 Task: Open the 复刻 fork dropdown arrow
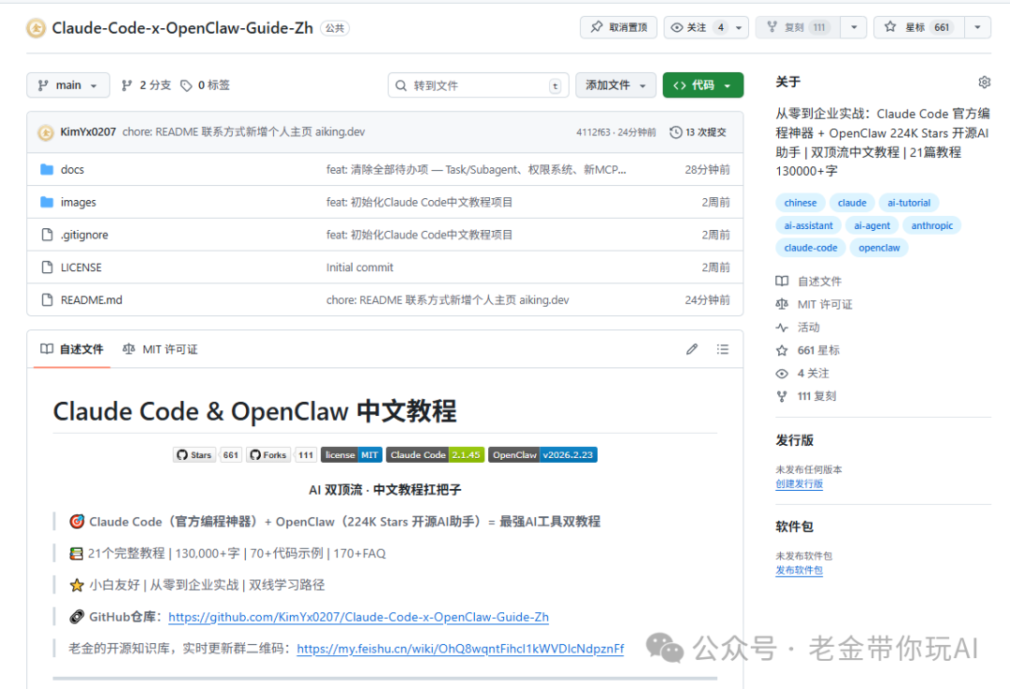pyautogui.click(x=853, y=27)
